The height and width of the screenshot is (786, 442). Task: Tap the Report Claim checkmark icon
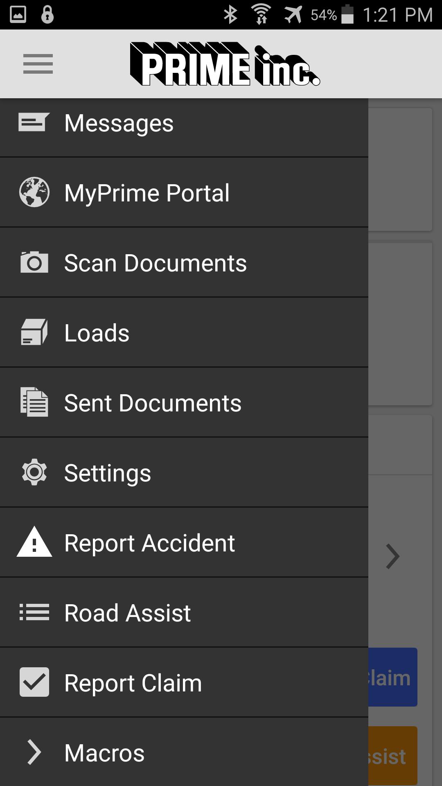point(34,682)
